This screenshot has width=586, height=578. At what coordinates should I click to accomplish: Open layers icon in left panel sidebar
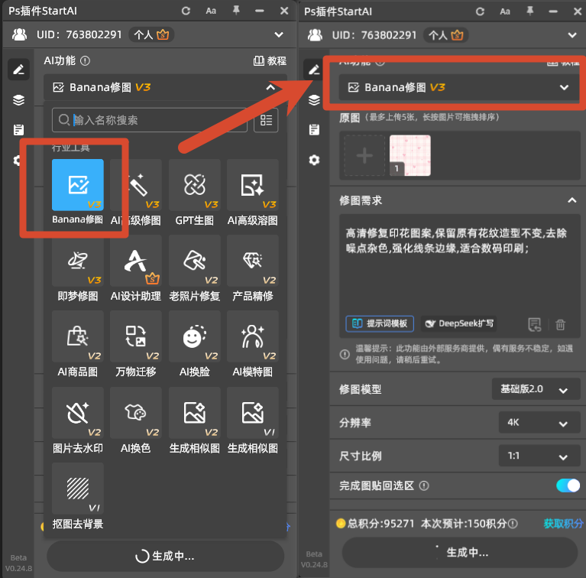click(x=18, y=100)
